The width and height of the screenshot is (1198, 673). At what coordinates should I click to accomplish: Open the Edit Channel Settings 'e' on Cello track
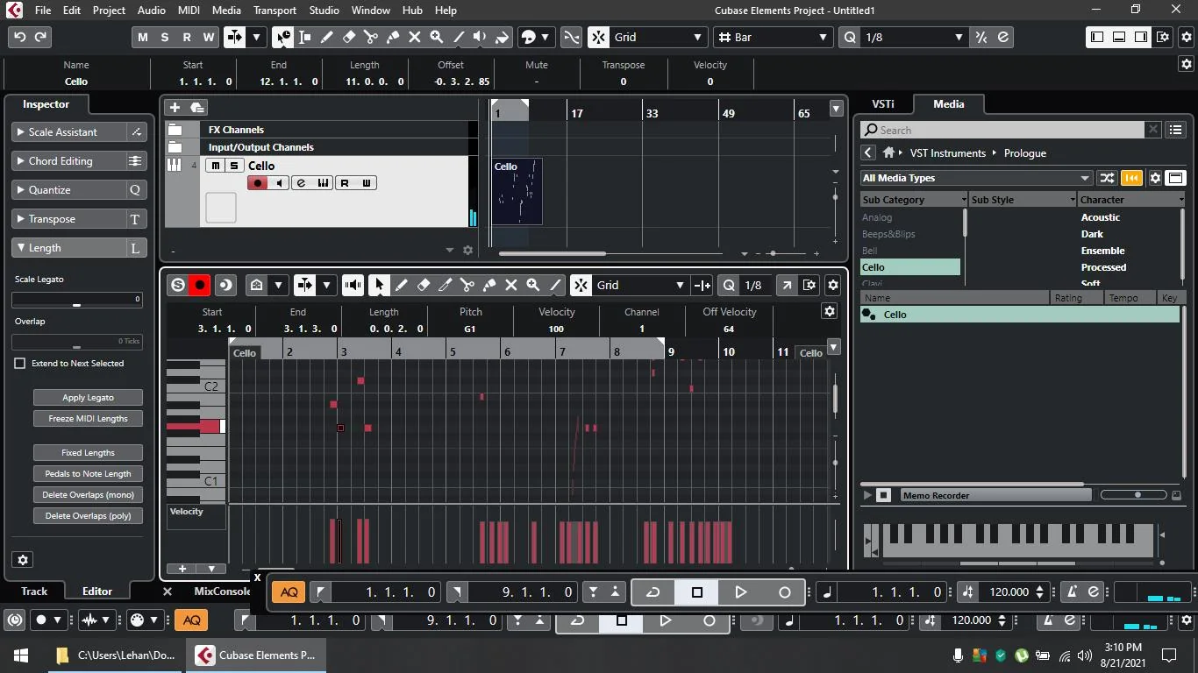click(x=302, y=183)
